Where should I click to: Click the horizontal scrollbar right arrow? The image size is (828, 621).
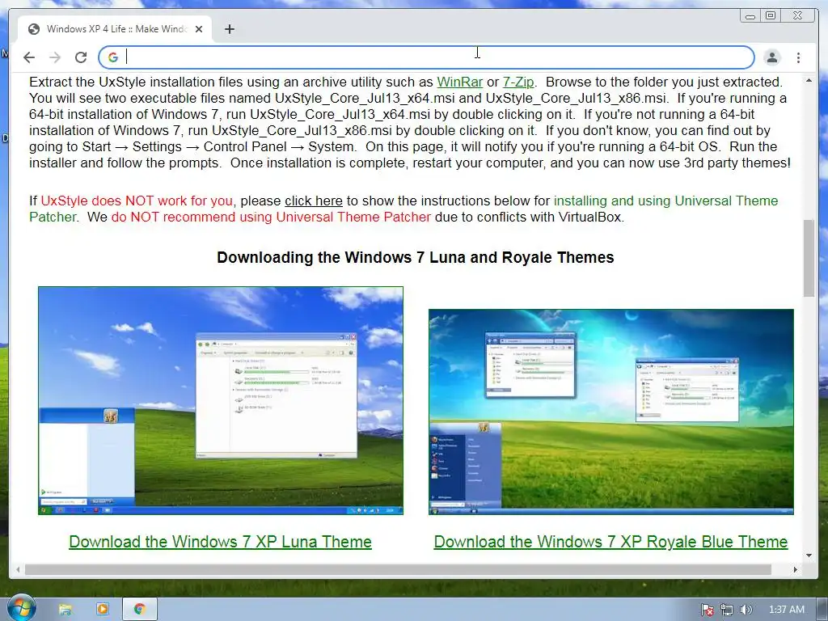coord(796,569)
